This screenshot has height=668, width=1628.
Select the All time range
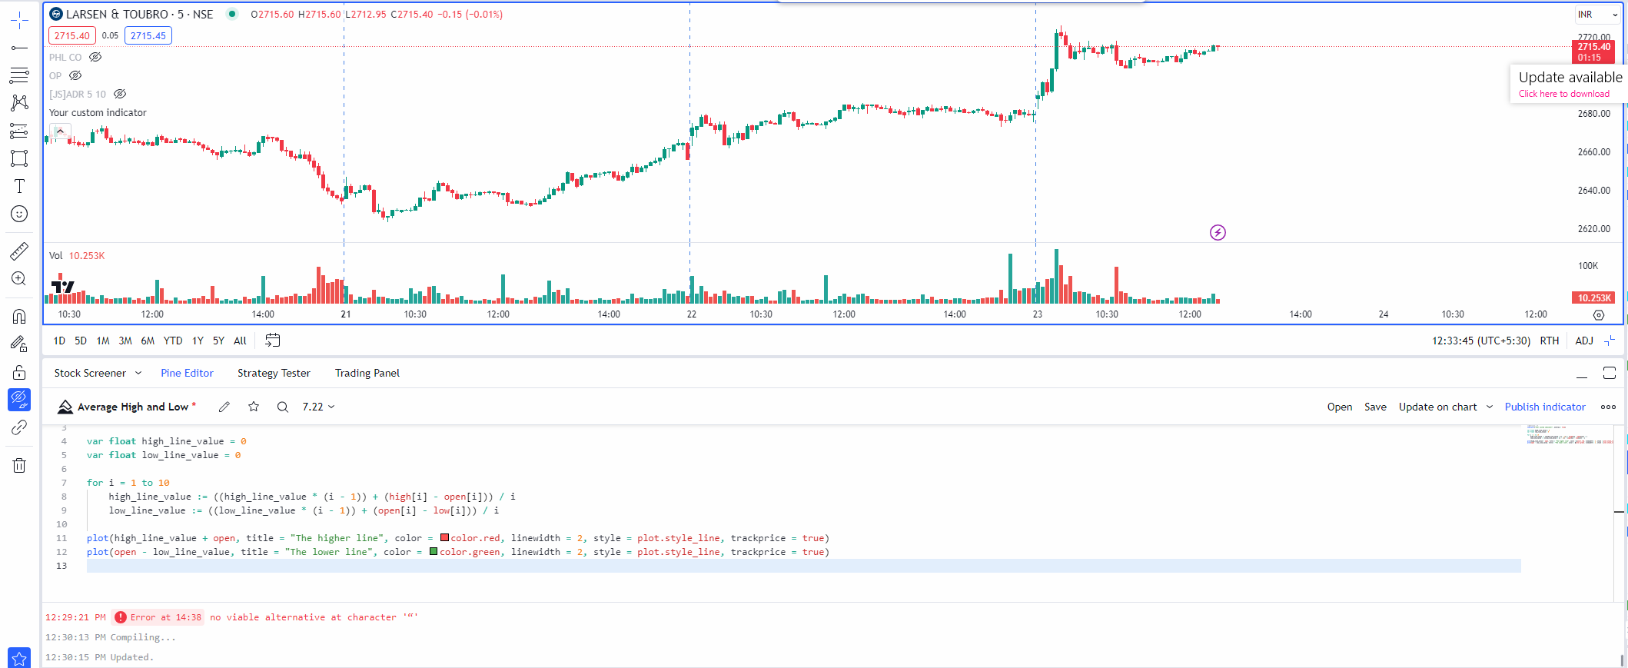[x=240, y=341]
